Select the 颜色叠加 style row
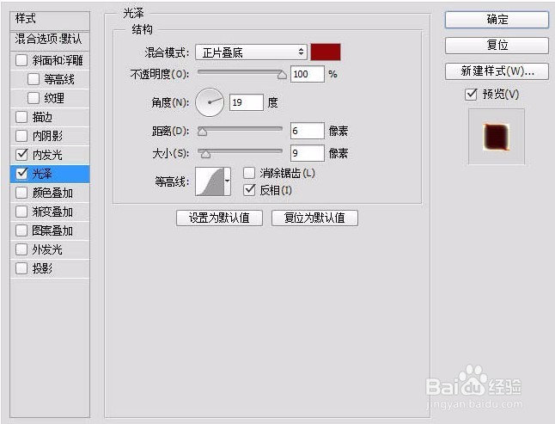Image resolution: width=555 pixels, height=424 pixels. (50, 193)
